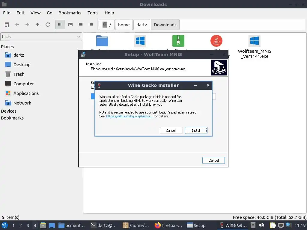Click the panel clock showing 11:18
The width and height of the screenshot is (307, 230).
click(x=300, y=225)
